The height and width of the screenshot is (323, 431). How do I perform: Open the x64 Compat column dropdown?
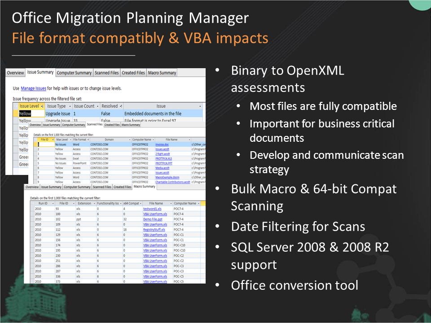pos(141,204)
